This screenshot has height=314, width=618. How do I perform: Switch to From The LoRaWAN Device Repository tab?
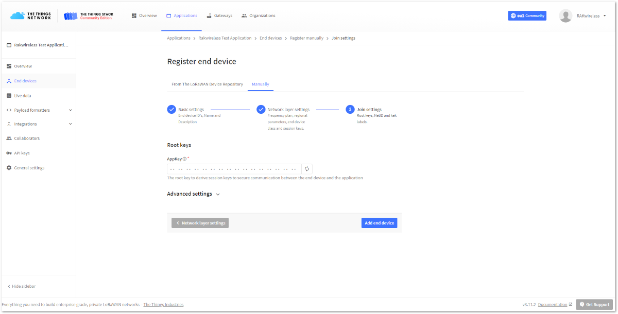[207, 84]
